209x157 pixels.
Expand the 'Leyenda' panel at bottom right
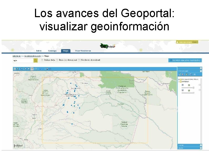coord(201,145)
